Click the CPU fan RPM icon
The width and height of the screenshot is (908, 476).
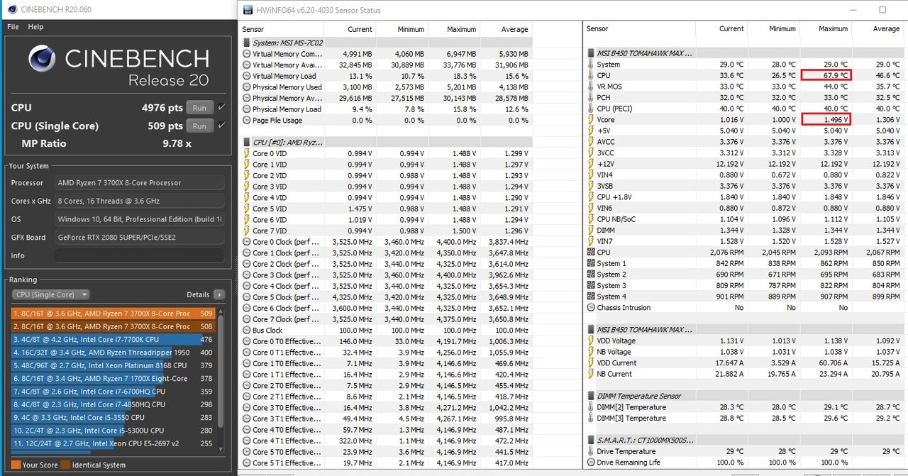pos(591,252)
